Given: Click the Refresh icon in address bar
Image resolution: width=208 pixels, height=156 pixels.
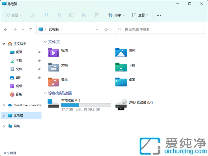Looking at the screenshot, I should pyautogui.click(x=106, y=29).
